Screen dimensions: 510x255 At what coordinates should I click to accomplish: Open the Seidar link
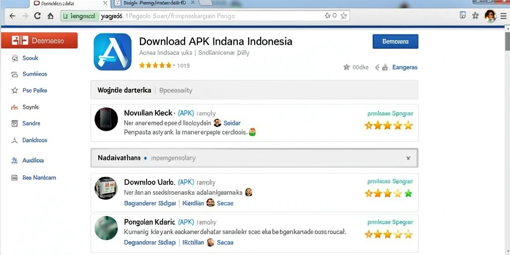point(232,123)
